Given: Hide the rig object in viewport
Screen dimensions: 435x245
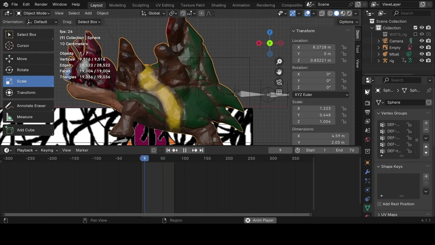Looking at the screenshot, I should click(x=422, y=61).
